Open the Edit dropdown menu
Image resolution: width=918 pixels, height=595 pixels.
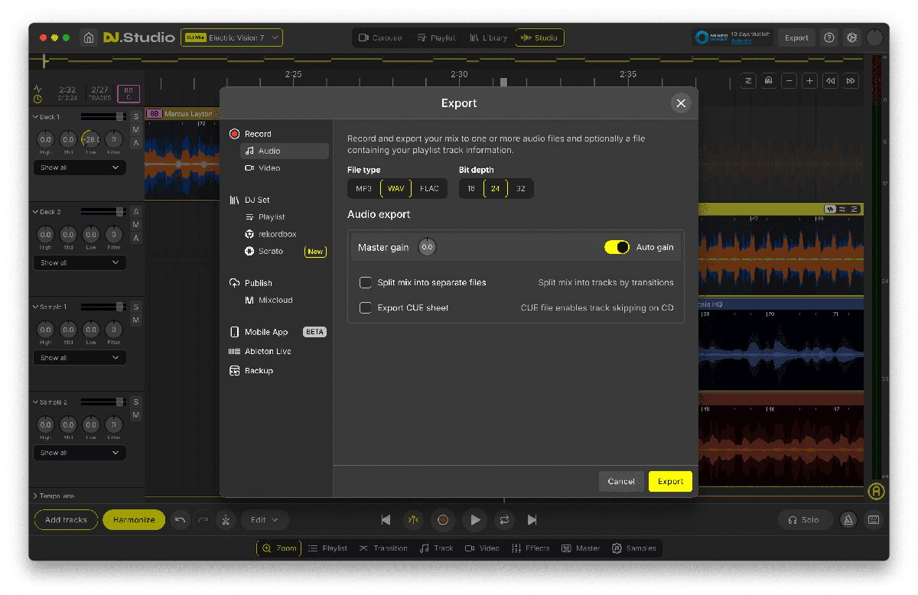point(265,520)
